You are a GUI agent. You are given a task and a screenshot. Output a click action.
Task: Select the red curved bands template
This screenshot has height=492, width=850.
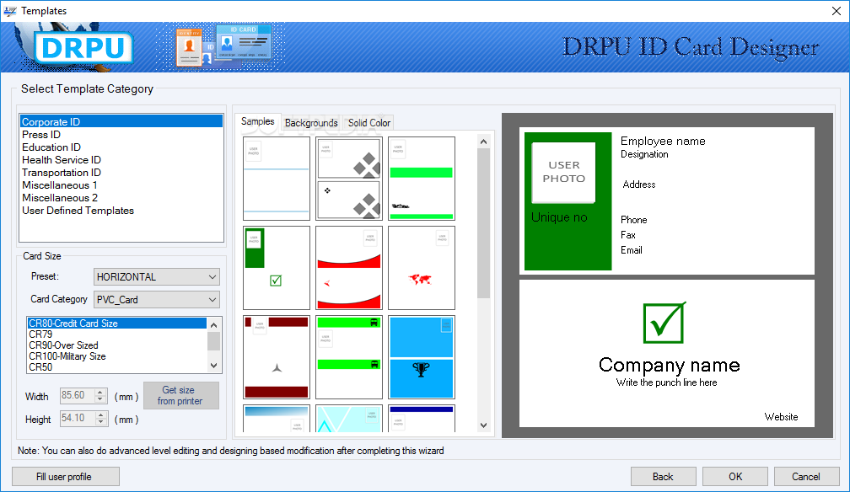[x=349, y=268]
